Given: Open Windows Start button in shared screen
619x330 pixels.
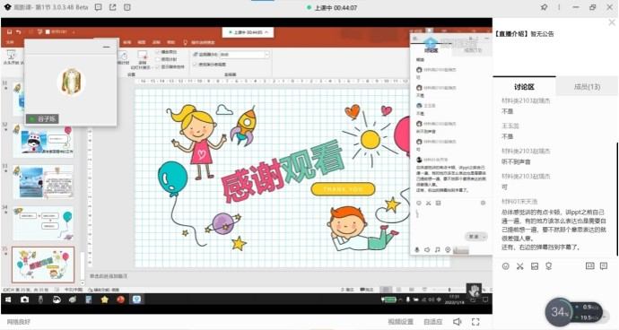Looking at the screenshot, I should 8,300.
